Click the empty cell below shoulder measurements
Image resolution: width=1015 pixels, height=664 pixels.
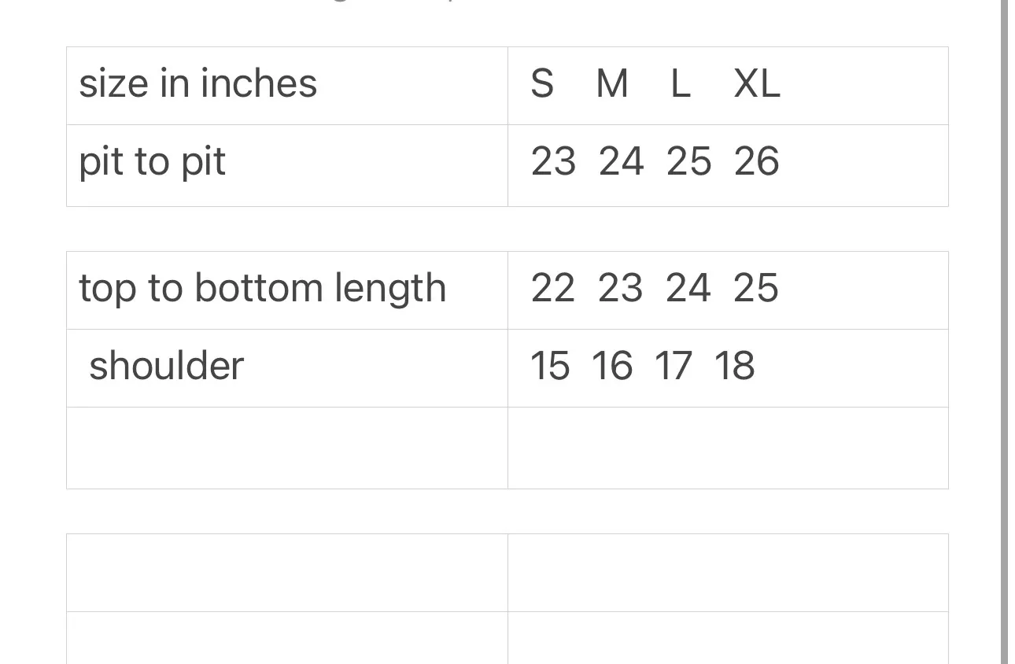pos(728,448)
